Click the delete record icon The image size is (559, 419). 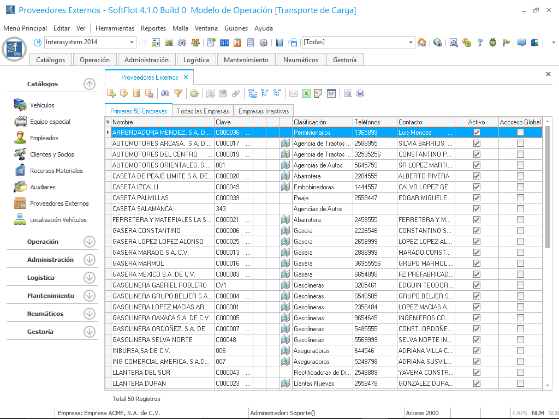pyautogui.click(x=149, y=93)
